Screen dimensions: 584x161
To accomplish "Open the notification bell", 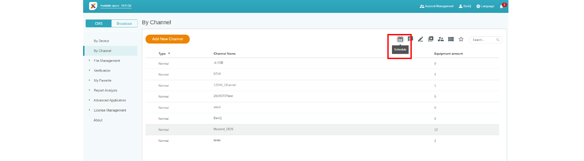I will click(x=502, y=6).
